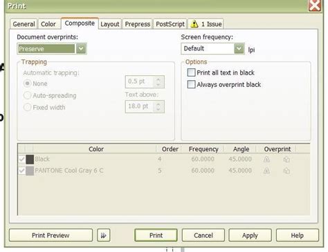Open the Layout tab
The width and height of the screenshot is (328, 252).
tap(110, 24)
